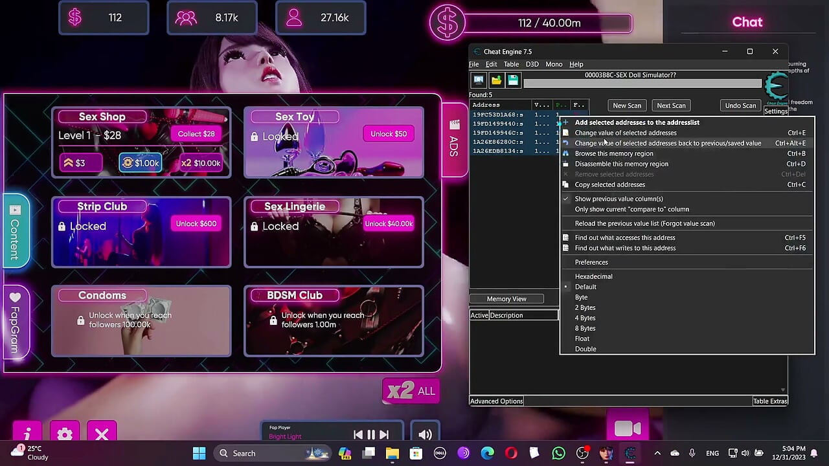Screen dimensions: 829x466
Task: Open the ADS side tab
Action: [x=454, y=139]
